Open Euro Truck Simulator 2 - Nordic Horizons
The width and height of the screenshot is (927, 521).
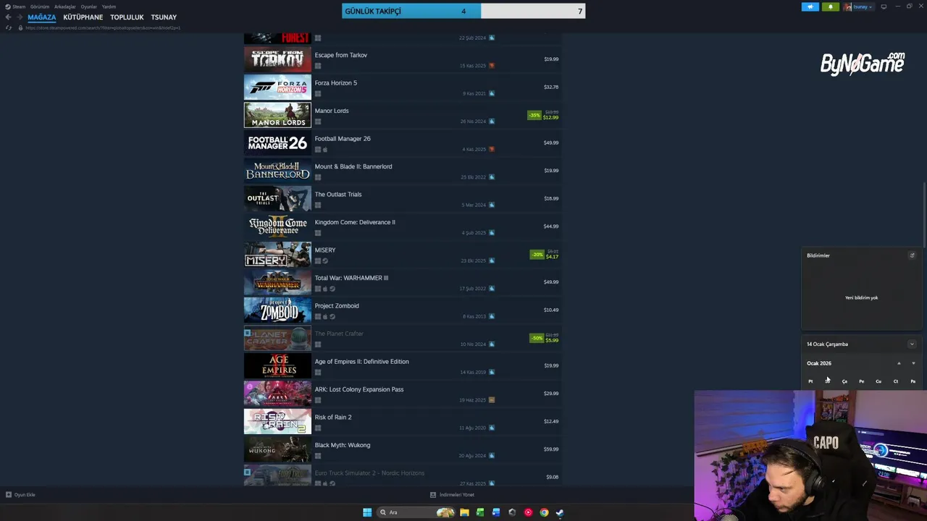pyautogui.click(x=403, y=475)
